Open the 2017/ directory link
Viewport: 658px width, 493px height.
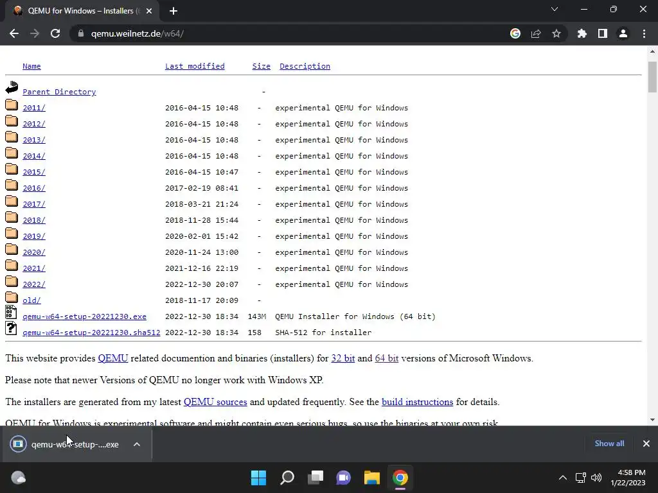(34, 204)
